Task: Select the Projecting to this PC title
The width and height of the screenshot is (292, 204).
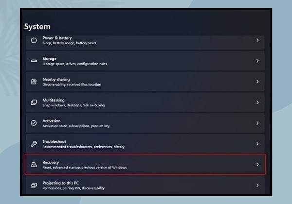Action: point(60,183)
